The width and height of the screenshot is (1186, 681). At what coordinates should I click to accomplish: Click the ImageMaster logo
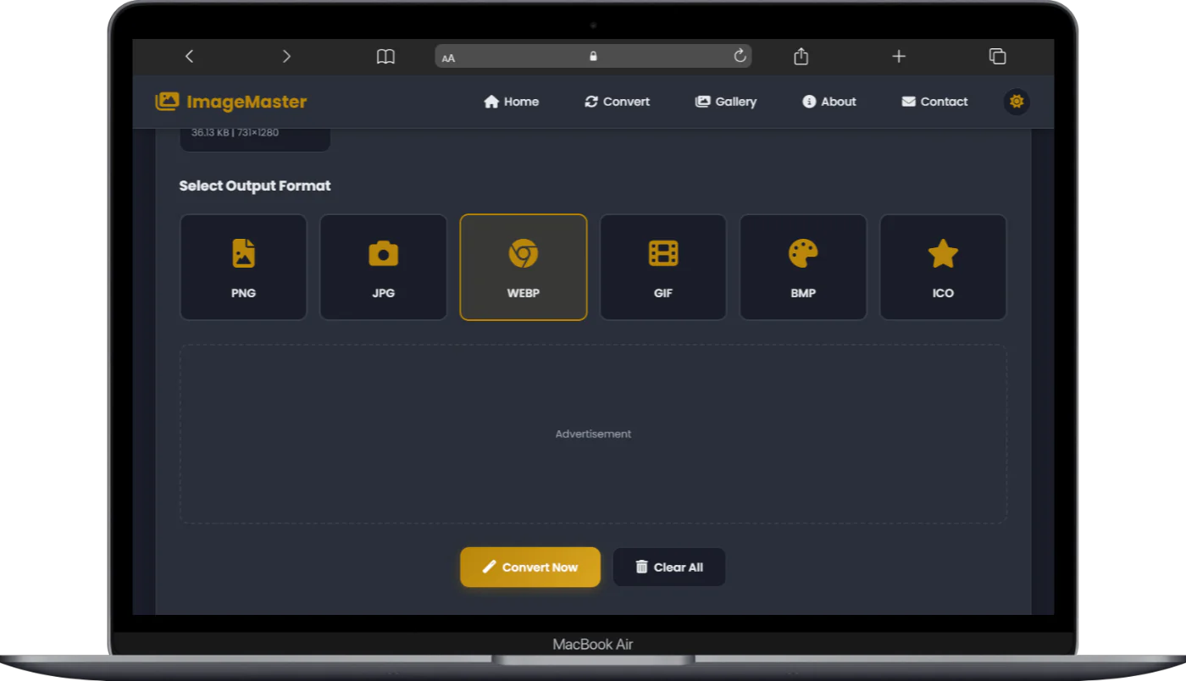231,102
